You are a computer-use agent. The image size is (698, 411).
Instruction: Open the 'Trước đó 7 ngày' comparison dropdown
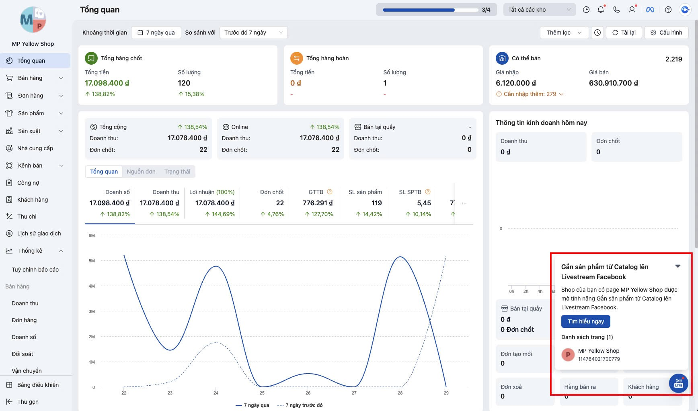253,33
